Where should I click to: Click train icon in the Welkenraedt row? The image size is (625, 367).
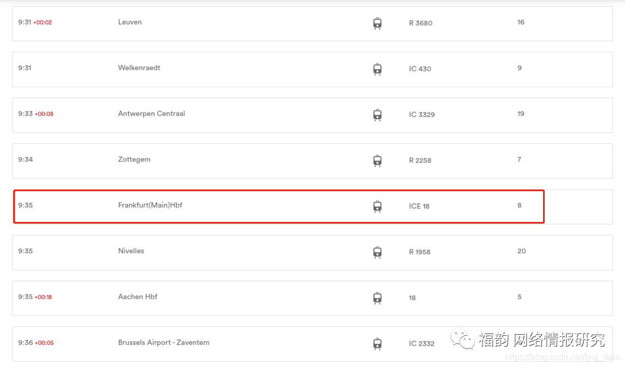(x=377, y=69)
